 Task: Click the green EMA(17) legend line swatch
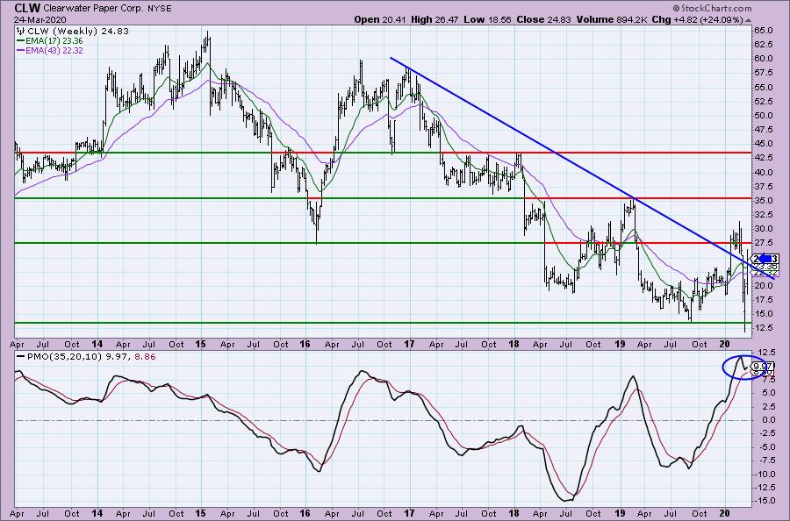coord(21,40)
